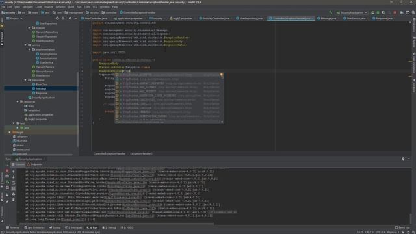The height and width of the screenshot is (234, 416).
Task: Choose HttpStatus.CONFLICT completion suggestion
Action: (169, 104)
